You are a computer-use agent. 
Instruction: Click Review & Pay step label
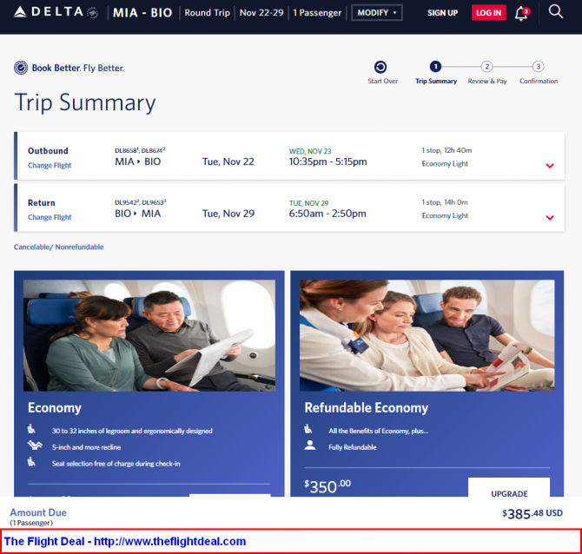(487, 81)
